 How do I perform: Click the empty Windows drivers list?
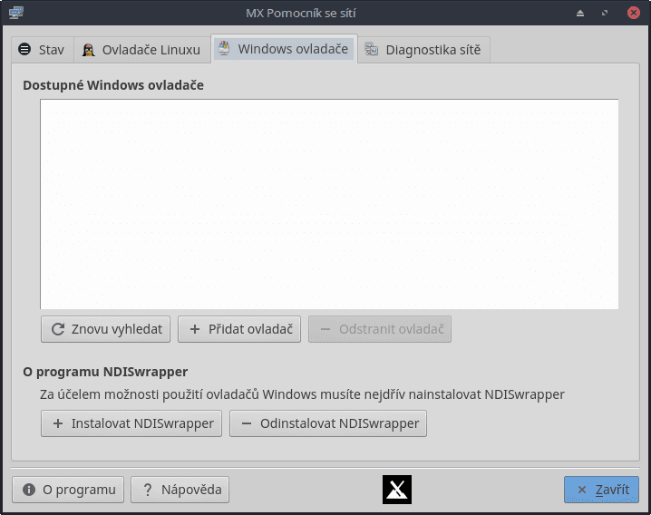click(x=329, y=204)
